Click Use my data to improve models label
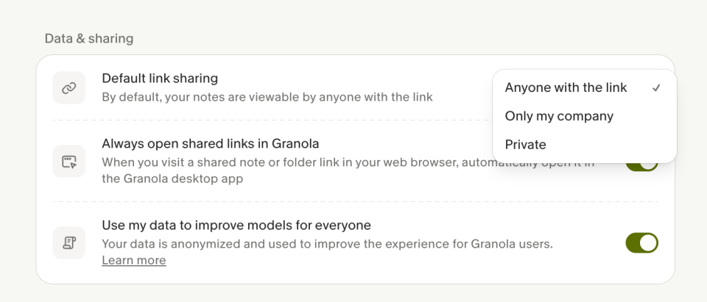Viewport: 707px width, 302px height. click(x=236, y=225)
